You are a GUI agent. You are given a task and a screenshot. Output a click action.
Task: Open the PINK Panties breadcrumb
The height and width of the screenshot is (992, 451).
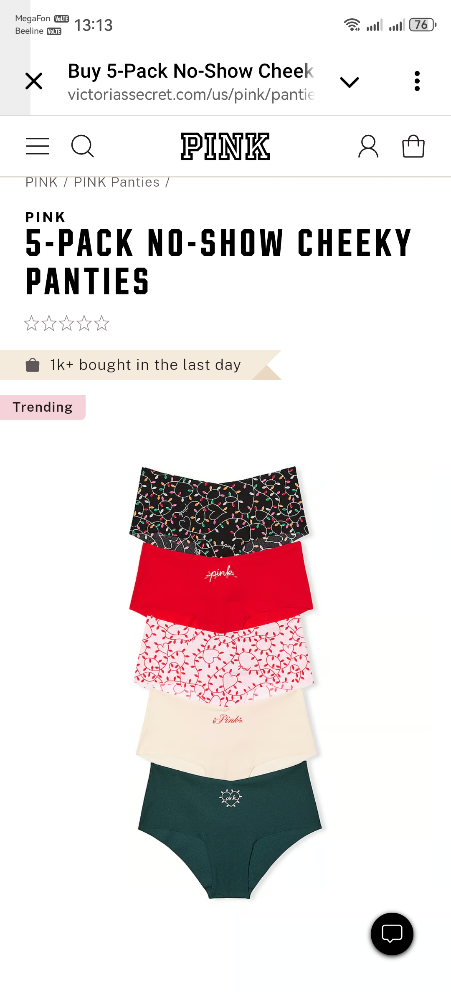(117, 182)
